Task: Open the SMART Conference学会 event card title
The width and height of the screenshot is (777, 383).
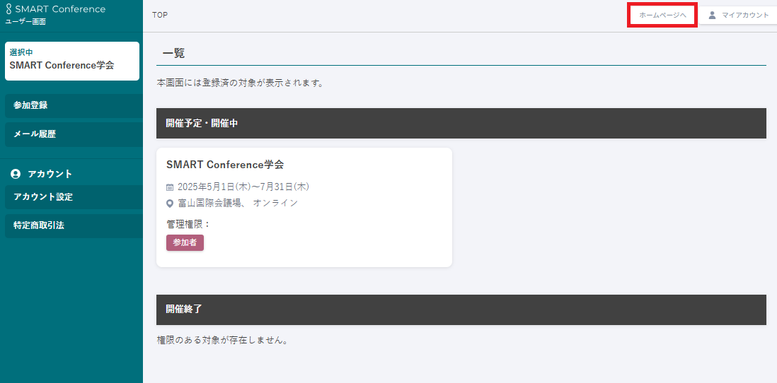Action: coord(225,165)
